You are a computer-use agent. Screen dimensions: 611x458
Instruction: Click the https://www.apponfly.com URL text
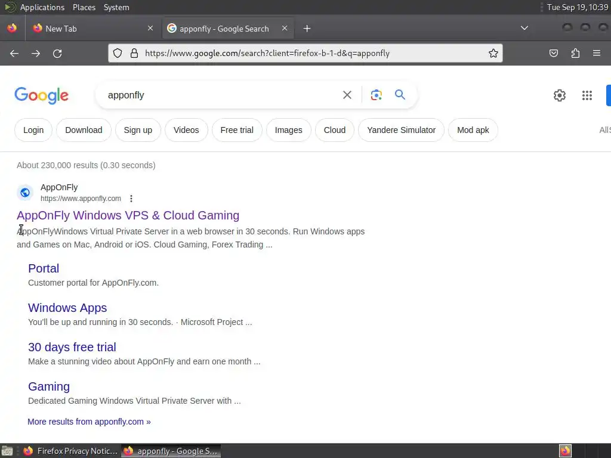[x=81, y=199]
